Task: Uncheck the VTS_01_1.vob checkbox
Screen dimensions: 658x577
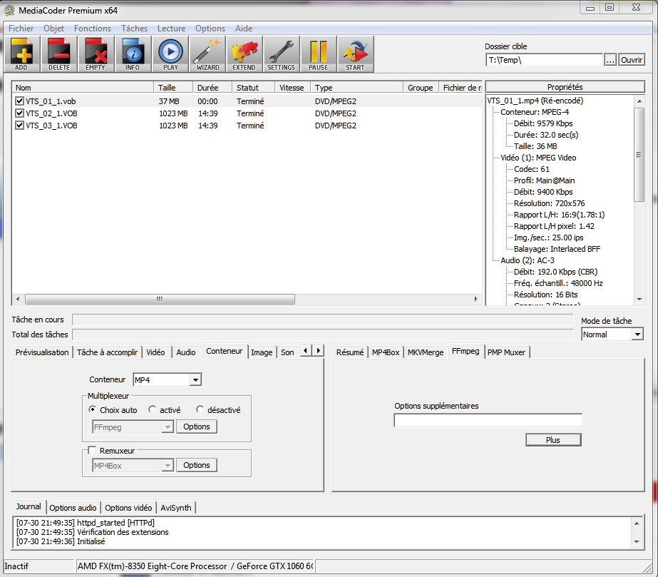Action: tap(19, 101)
